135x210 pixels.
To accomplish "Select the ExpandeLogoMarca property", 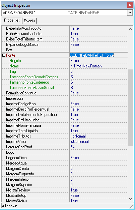I will click(22, 44).
